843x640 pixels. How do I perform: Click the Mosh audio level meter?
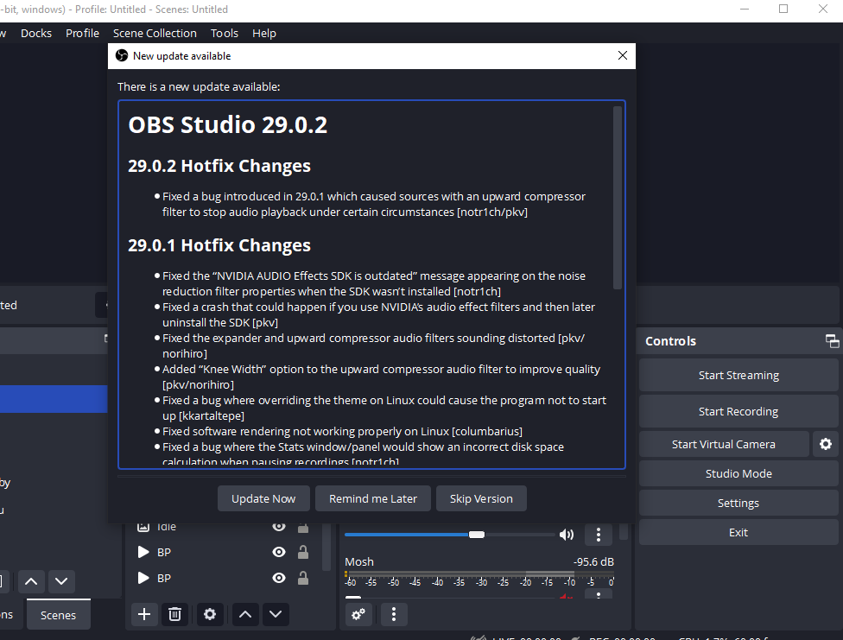click(479, 574)
